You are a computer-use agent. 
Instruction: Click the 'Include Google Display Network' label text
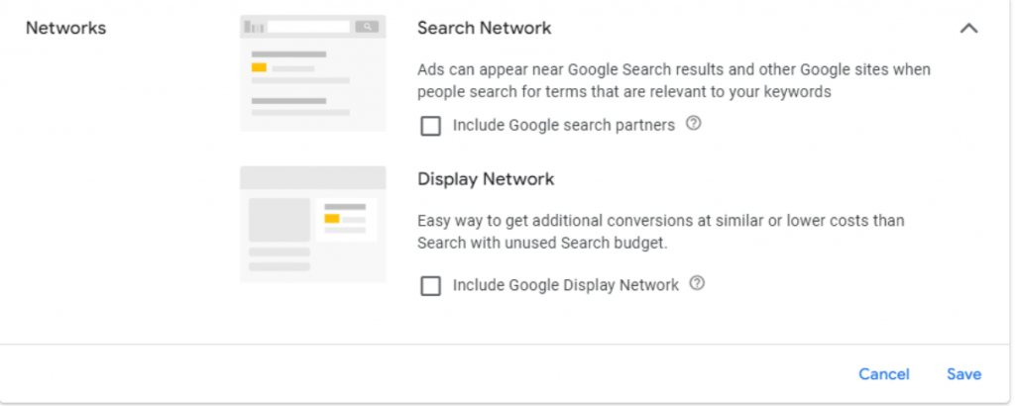[x=566, y=285]
